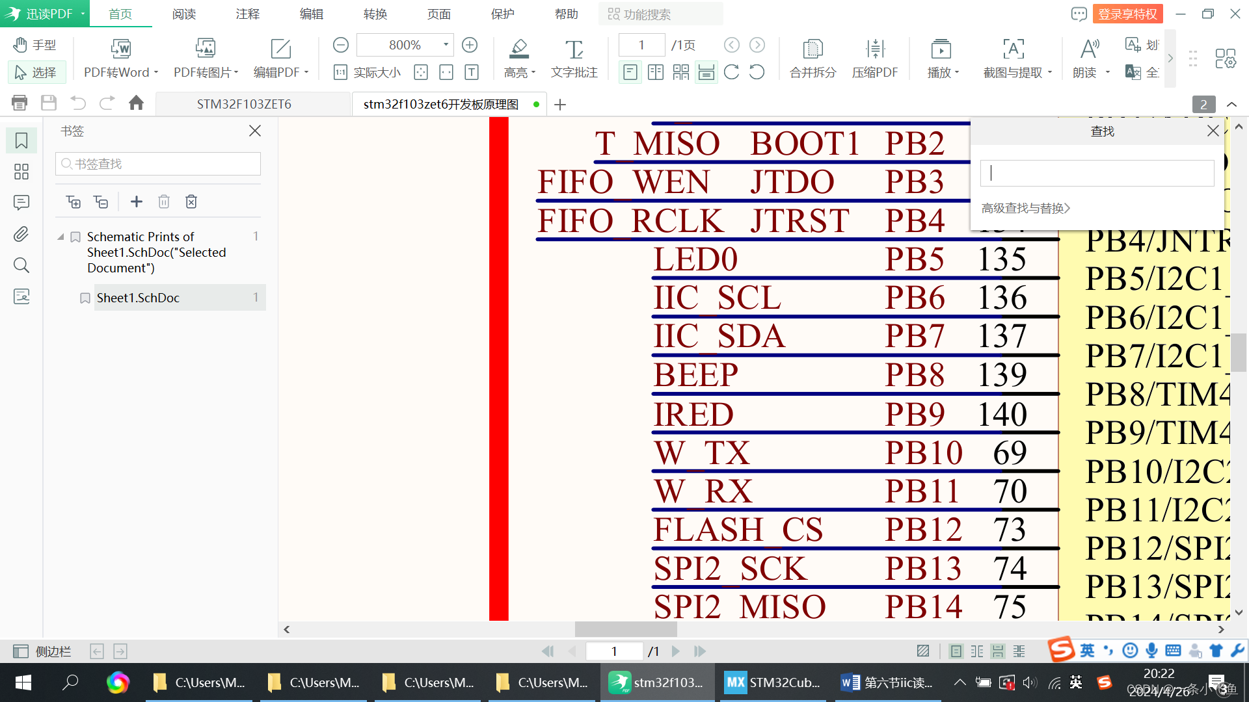Image resolution: width=1249 pixels, height=702 pixels.
Task: Open the 文字批注 text annotation tool
Action: [573, 57]
